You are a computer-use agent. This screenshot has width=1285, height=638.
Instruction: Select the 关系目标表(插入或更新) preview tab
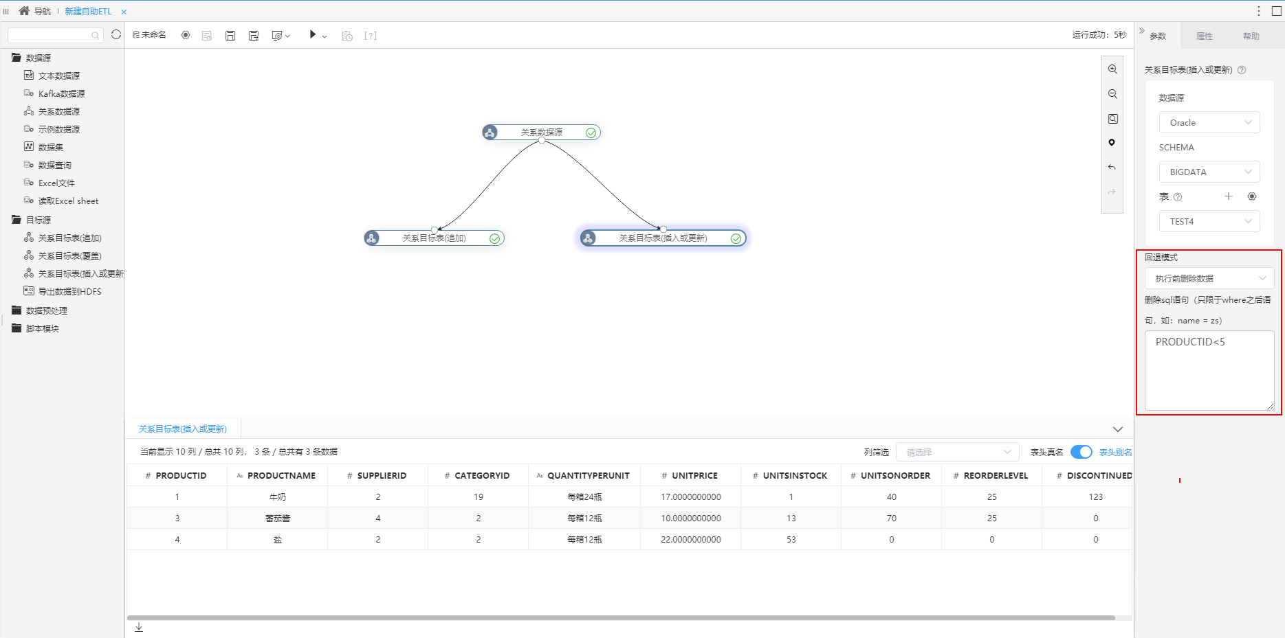[183, 429]
